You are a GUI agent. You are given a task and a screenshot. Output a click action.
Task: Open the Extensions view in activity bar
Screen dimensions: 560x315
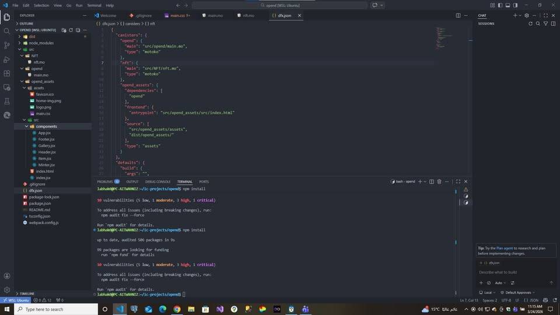(7, 73)
